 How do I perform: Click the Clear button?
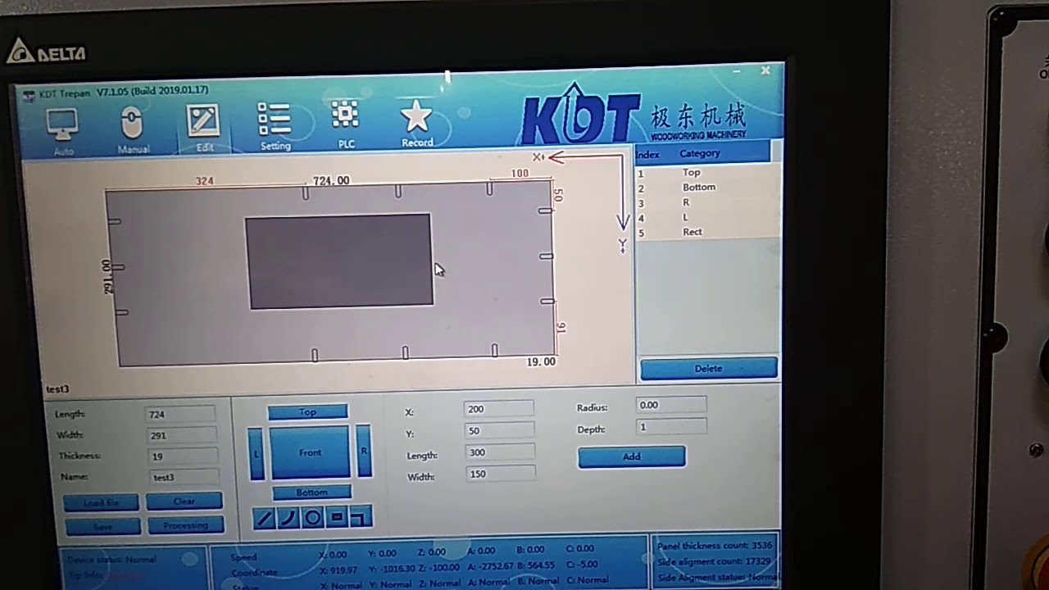tap(184, 501)
